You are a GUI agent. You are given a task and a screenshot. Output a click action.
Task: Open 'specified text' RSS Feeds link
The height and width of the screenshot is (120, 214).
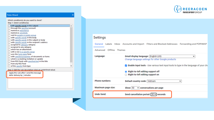coord(33,61)
